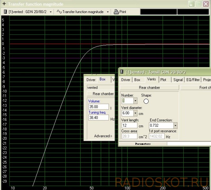The width and height of the screenshot is (211, 190).
Task: Click the vent Number field
Action: pos(128,101)
